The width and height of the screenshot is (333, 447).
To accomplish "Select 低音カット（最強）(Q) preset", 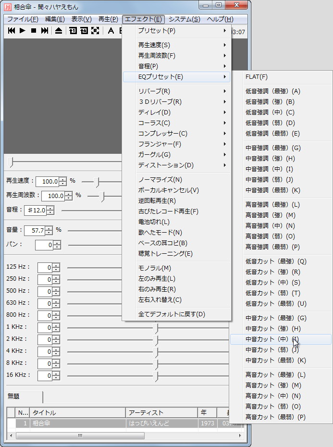I will click(281, 261).
